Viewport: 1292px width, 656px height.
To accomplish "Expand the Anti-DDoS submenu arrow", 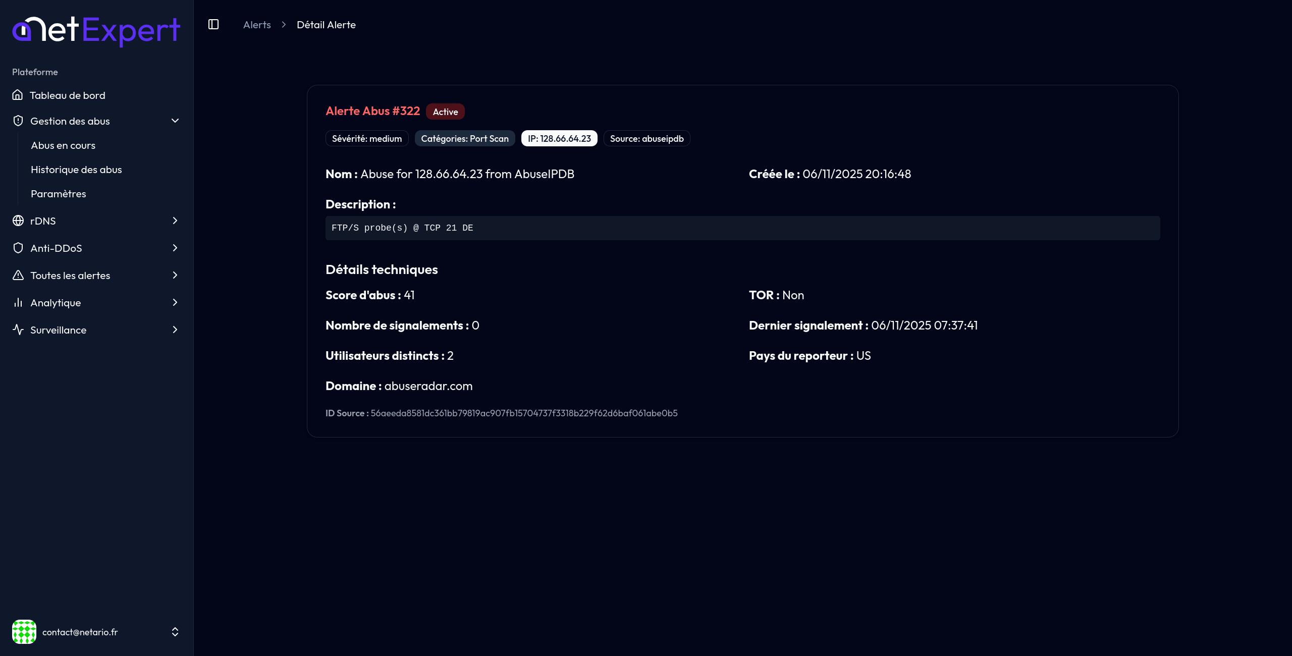I will click(x=175, y=248).
